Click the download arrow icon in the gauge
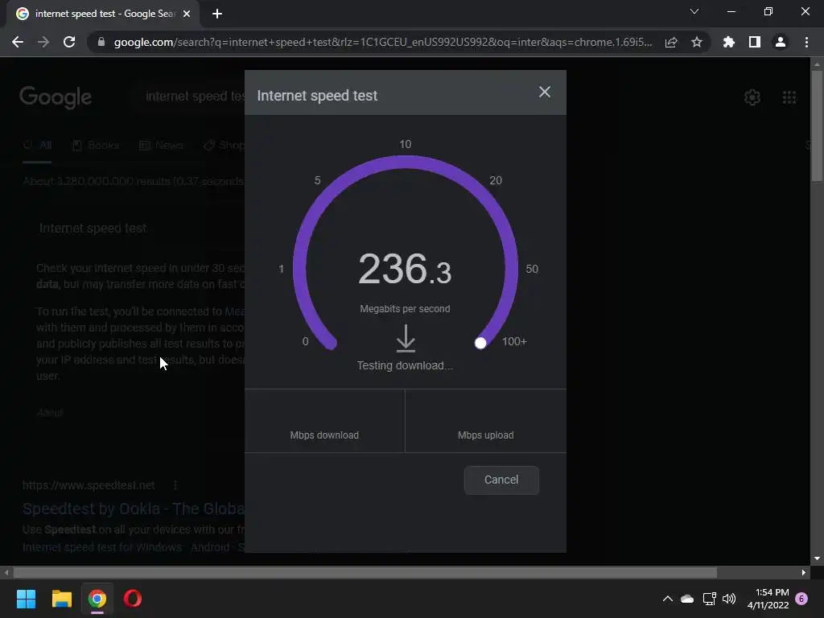Screen dimensions: 824x618 pyautogui.click(x=406, y=339)
